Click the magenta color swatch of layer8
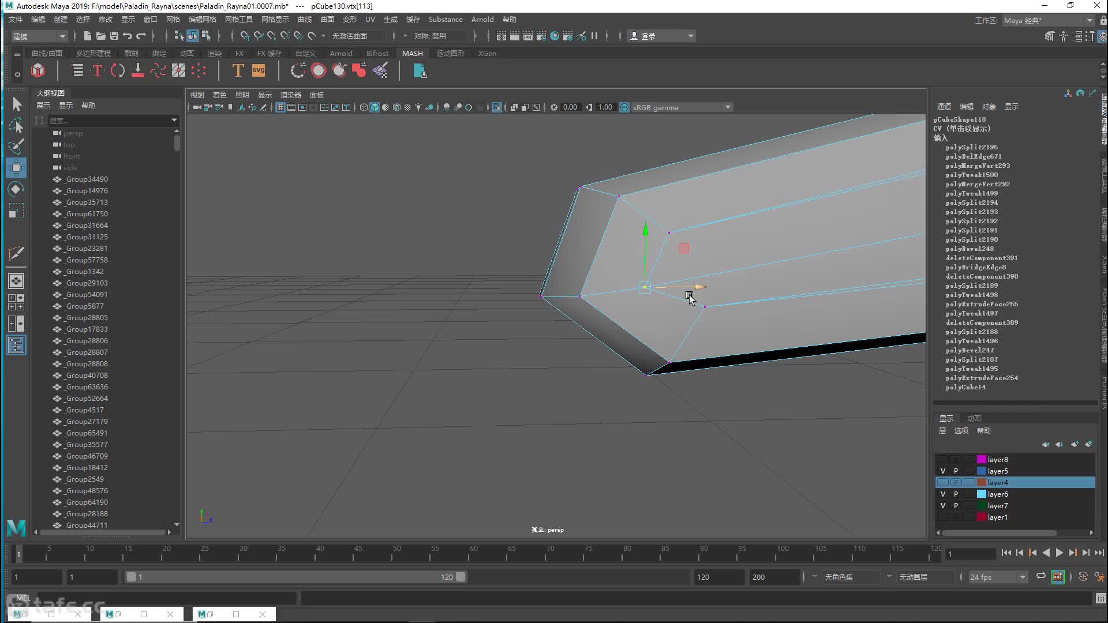This screenshot has width=1108, height=623. pos(981,459)
